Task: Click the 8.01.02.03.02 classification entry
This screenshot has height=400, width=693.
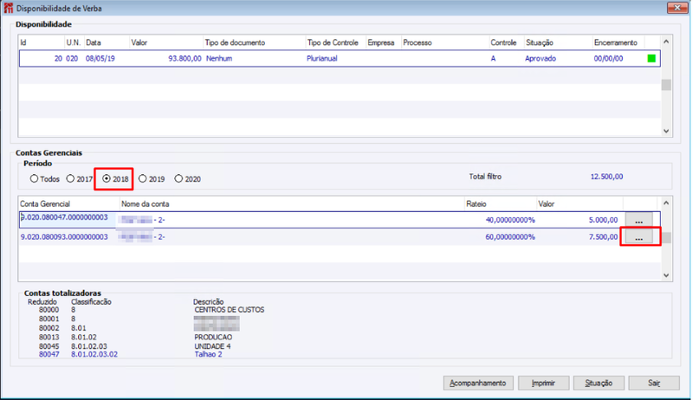Action: tap(94, 354)
